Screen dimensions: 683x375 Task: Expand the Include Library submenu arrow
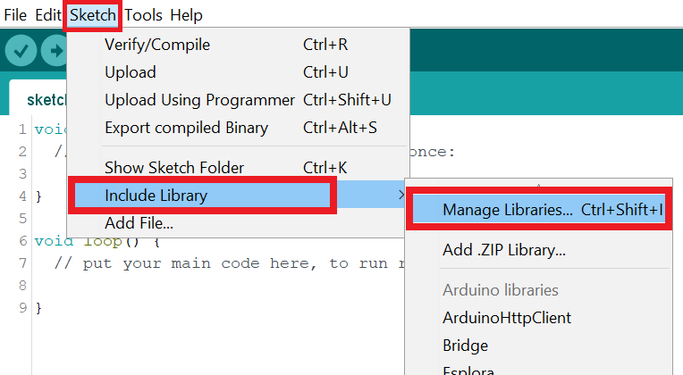(398, 195)
